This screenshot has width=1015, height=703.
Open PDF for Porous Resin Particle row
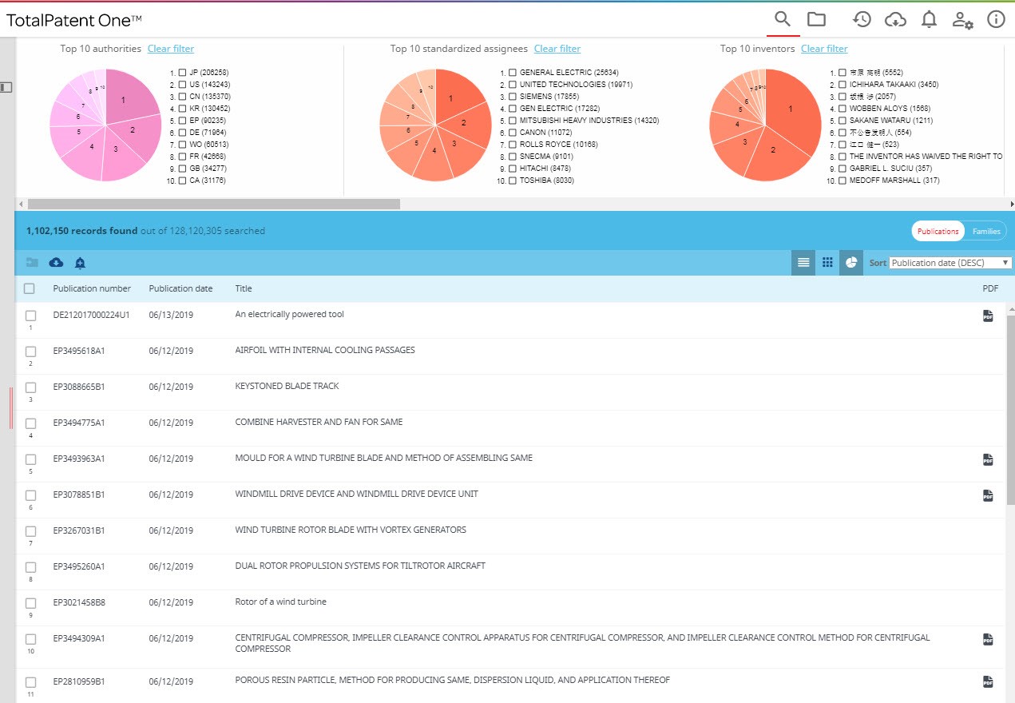(988, 681)
